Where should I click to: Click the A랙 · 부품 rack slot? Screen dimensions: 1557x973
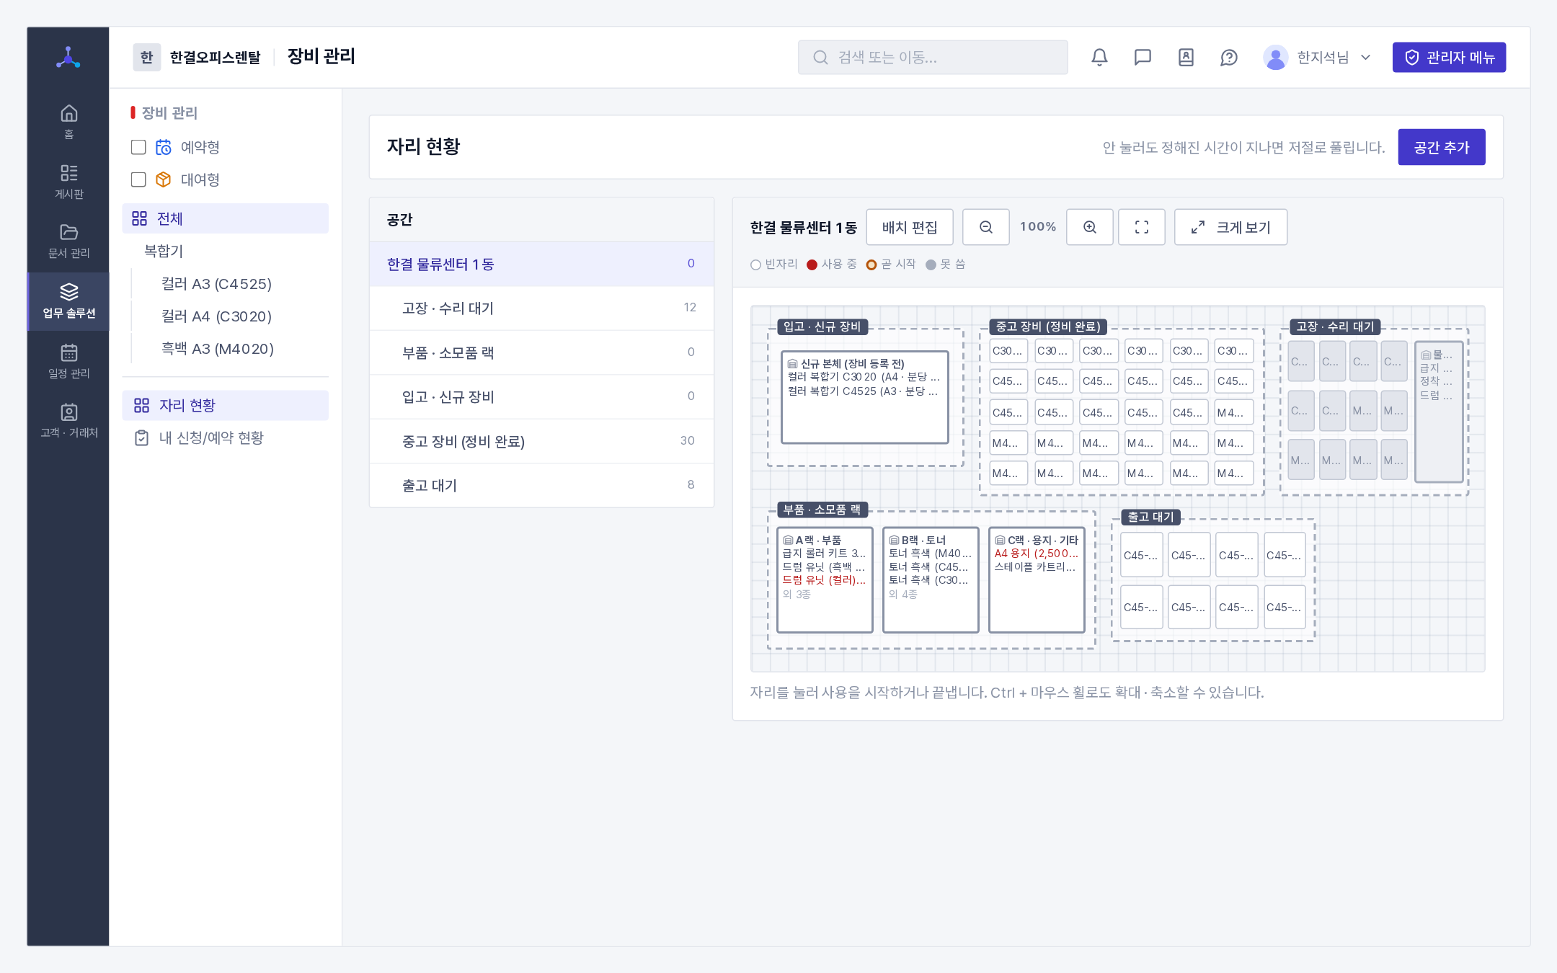[825, 579]
